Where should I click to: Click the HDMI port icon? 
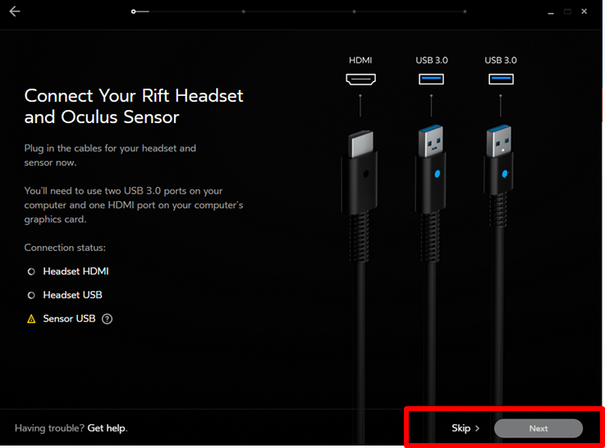360,80
